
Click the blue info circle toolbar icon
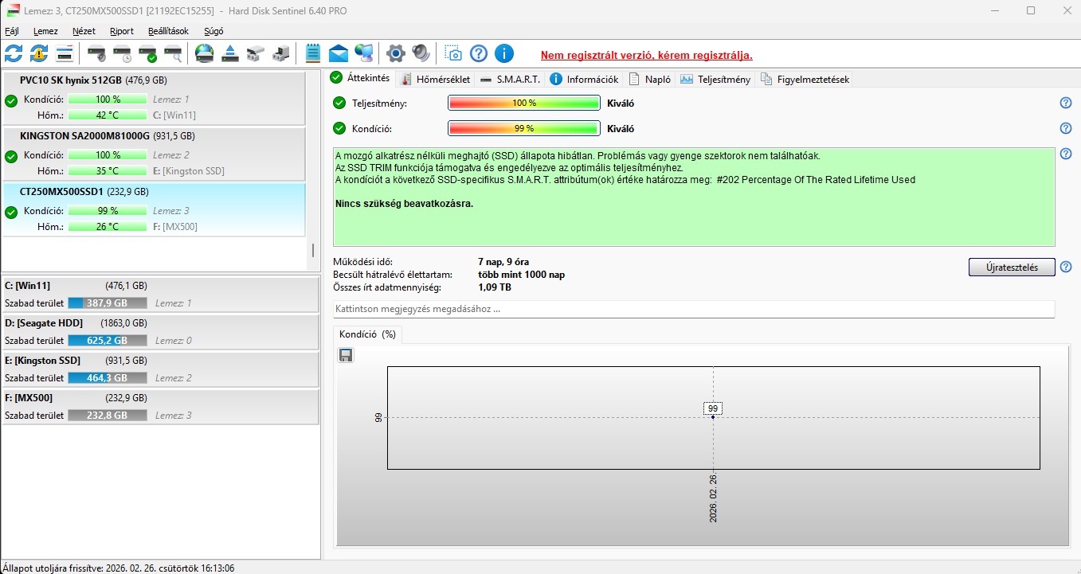pos(504,54)
